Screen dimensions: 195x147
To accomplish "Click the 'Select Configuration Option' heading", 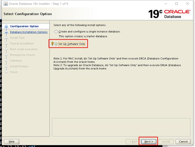I will [x=28, y=14].
